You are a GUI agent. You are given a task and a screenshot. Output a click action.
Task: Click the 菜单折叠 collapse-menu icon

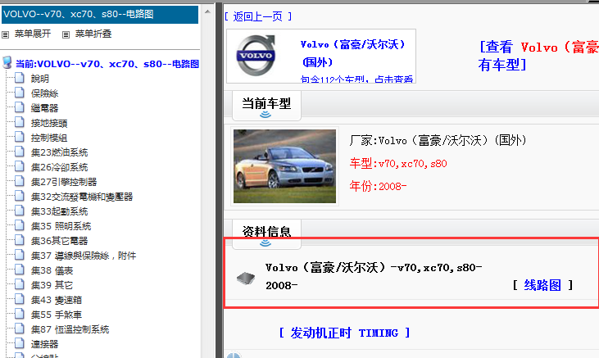click(x=66, y=34)
